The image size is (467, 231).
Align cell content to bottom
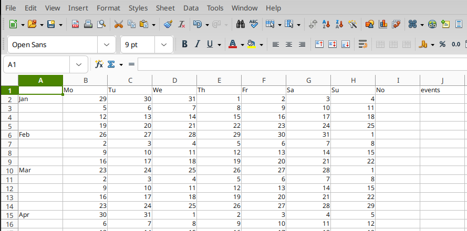point(346,45)
